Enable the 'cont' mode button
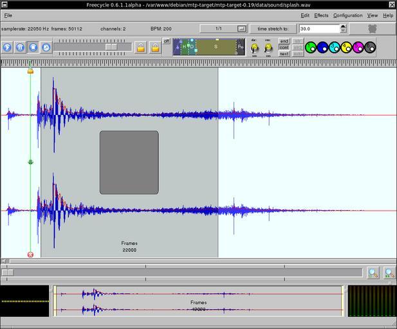The height and width of the screenshot is (329, 397). pos(284,47)
